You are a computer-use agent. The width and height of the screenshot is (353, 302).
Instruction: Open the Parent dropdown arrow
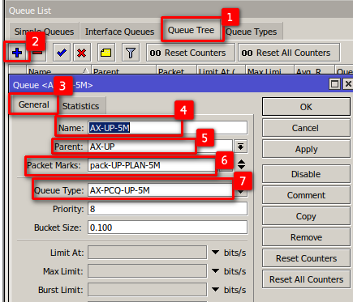click(240, 147)
